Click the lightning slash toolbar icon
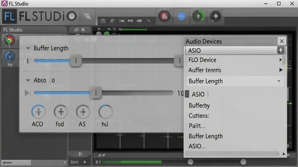 [x=112, y=21]
